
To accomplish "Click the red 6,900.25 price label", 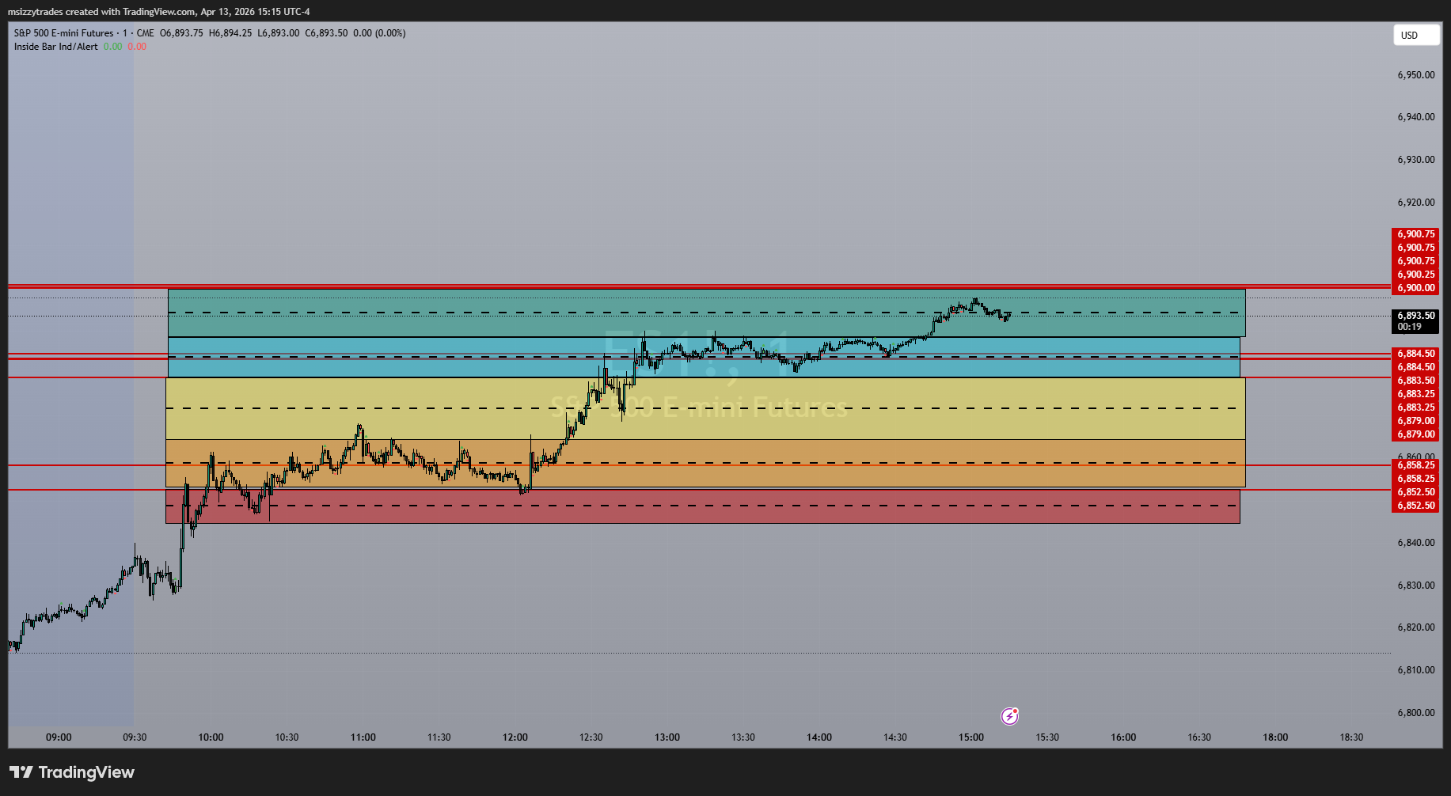I will (1415, 275).
